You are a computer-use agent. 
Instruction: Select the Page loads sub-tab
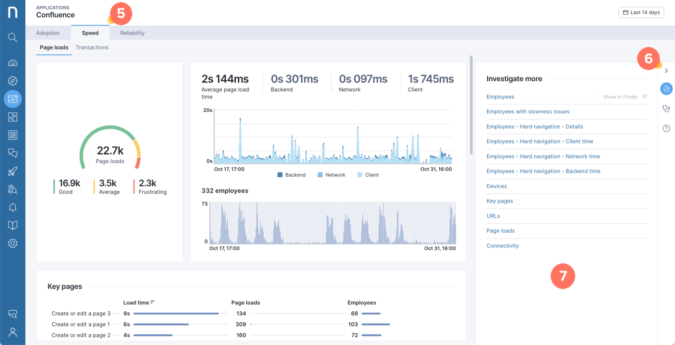pyautogui.click(x=54, y=47)
